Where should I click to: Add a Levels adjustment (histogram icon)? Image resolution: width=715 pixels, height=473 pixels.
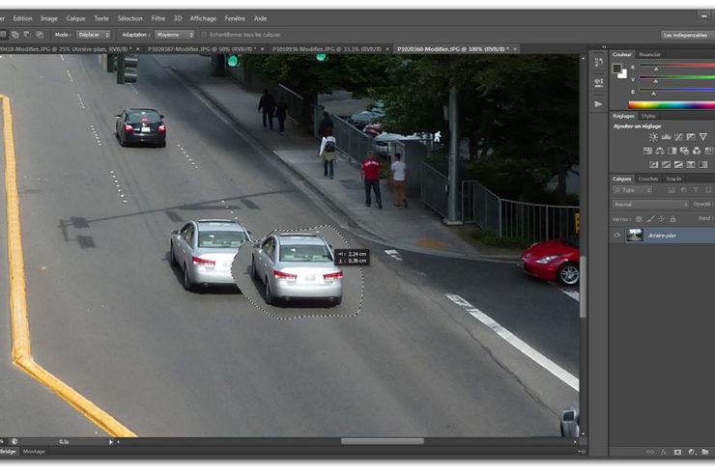point(666,137)
